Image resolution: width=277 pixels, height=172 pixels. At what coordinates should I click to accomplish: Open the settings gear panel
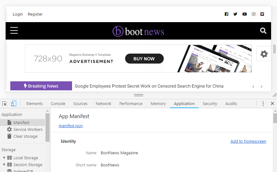(264, 54)
